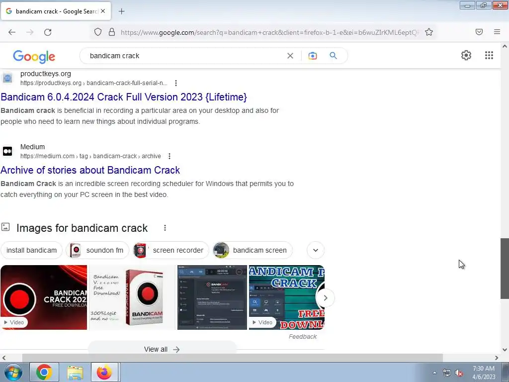The height and width of the screenshot is (382, 509).
Task: Click the vertical scrollbar thumb
Action: tap(505, 268)
